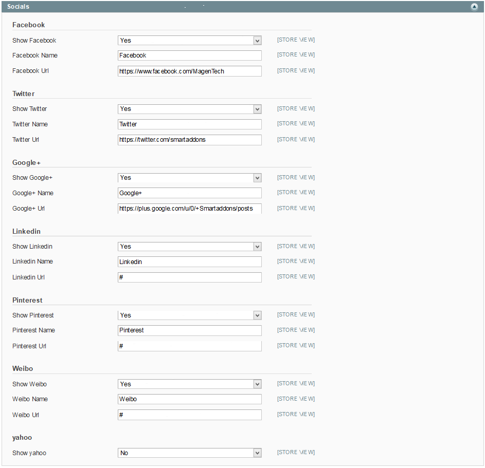Screen dimensions: 485x468
Task: Focus the Weibo Name input field
Action: click(x=190, y=399)
